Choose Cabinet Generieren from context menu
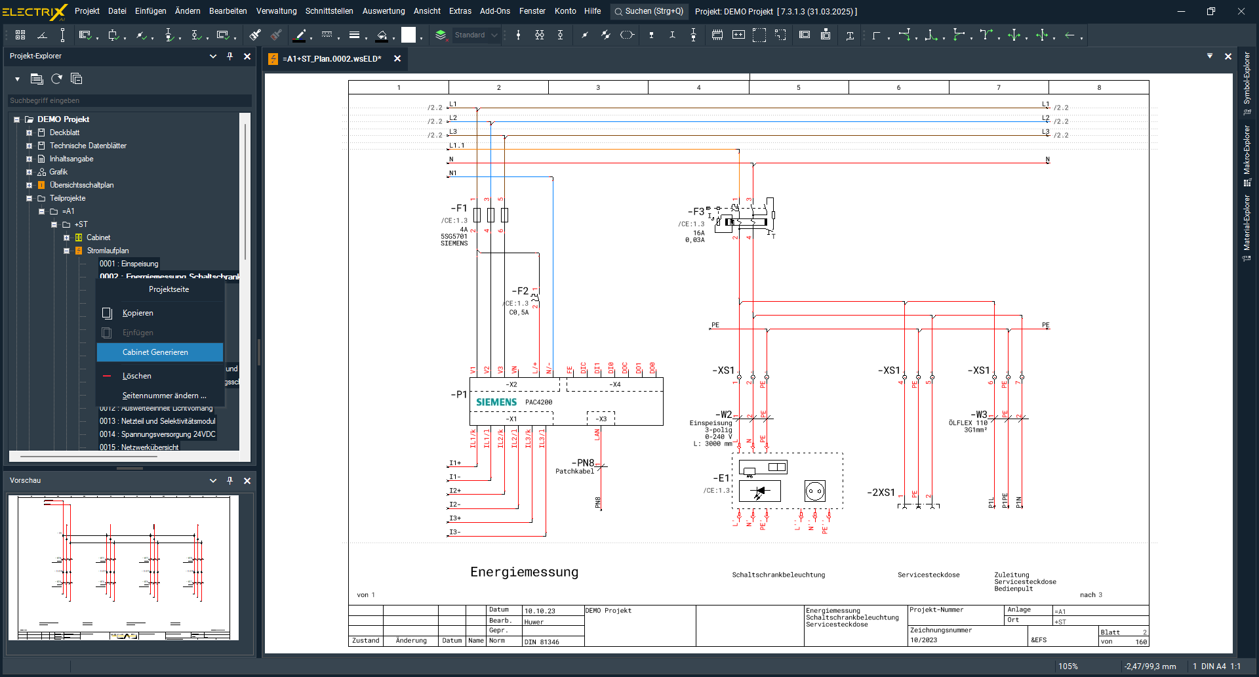This screenshot has width=1259, height=677. 155,352
